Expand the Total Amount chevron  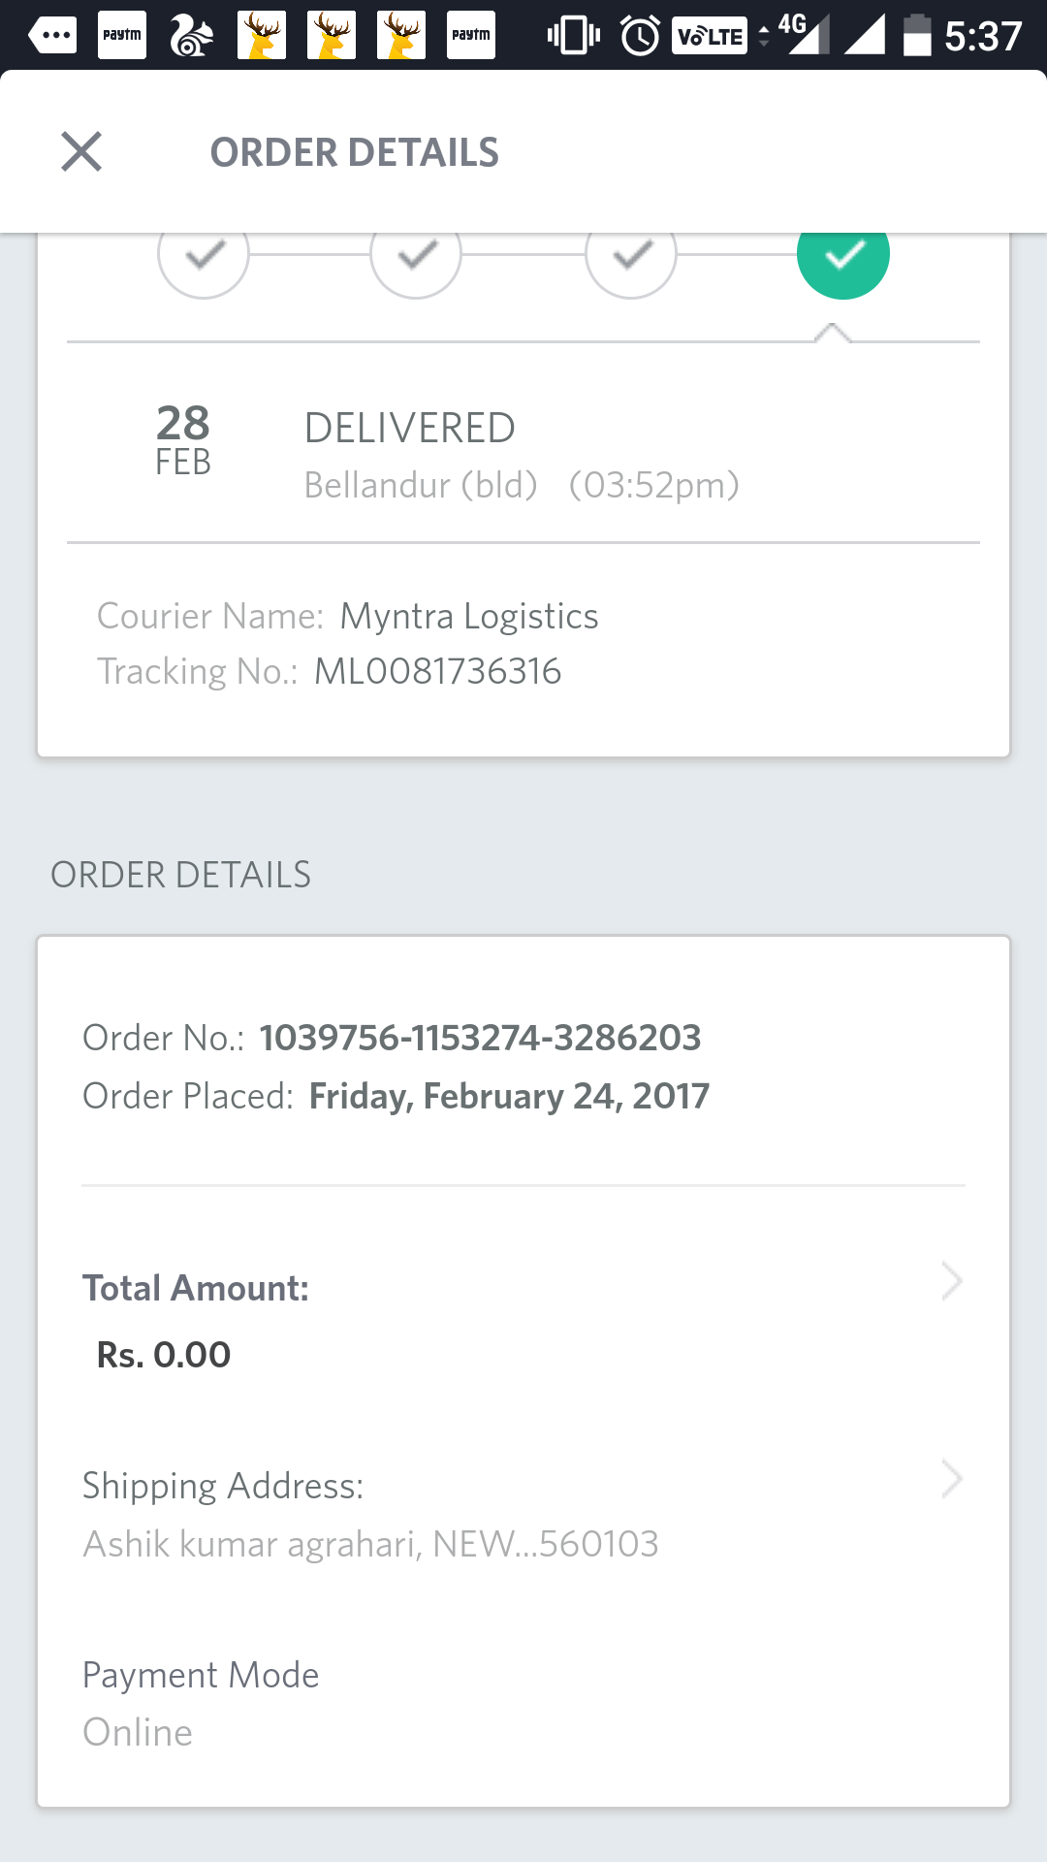pos(952,1281)
